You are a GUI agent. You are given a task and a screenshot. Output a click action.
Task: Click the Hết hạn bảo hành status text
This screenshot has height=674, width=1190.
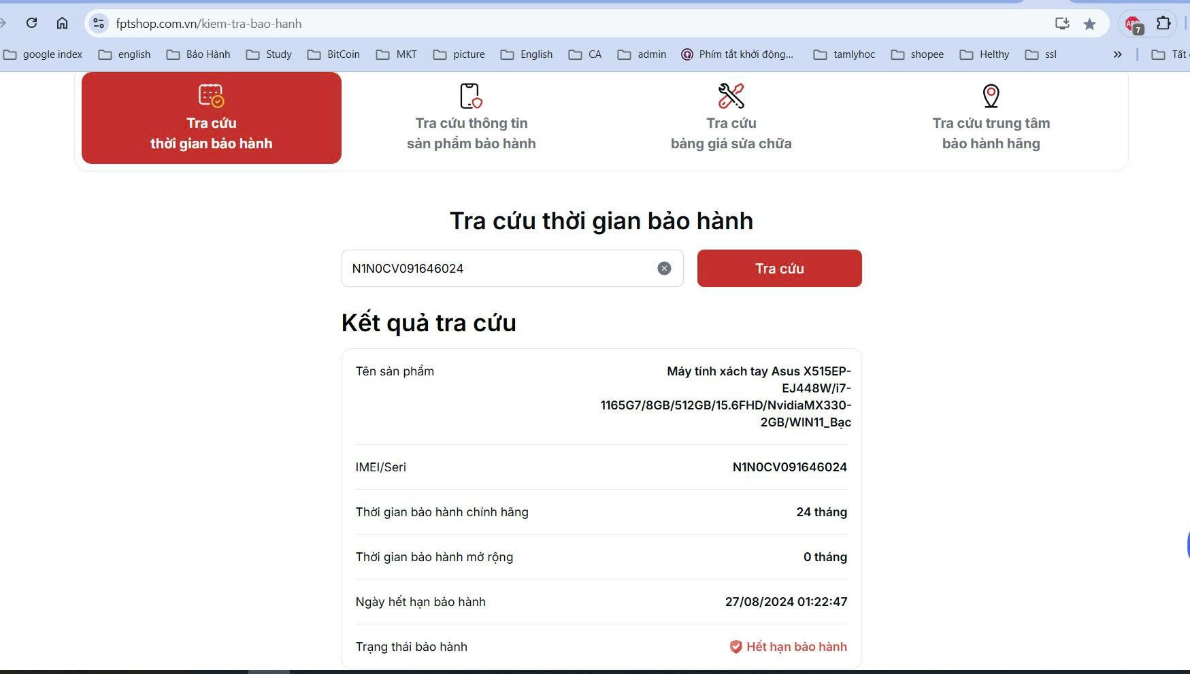797,647
